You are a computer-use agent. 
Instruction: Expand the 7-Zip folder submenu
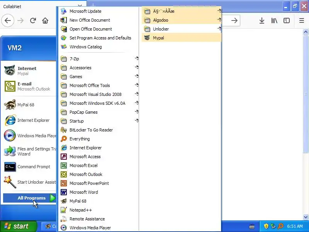pos(98,59)
